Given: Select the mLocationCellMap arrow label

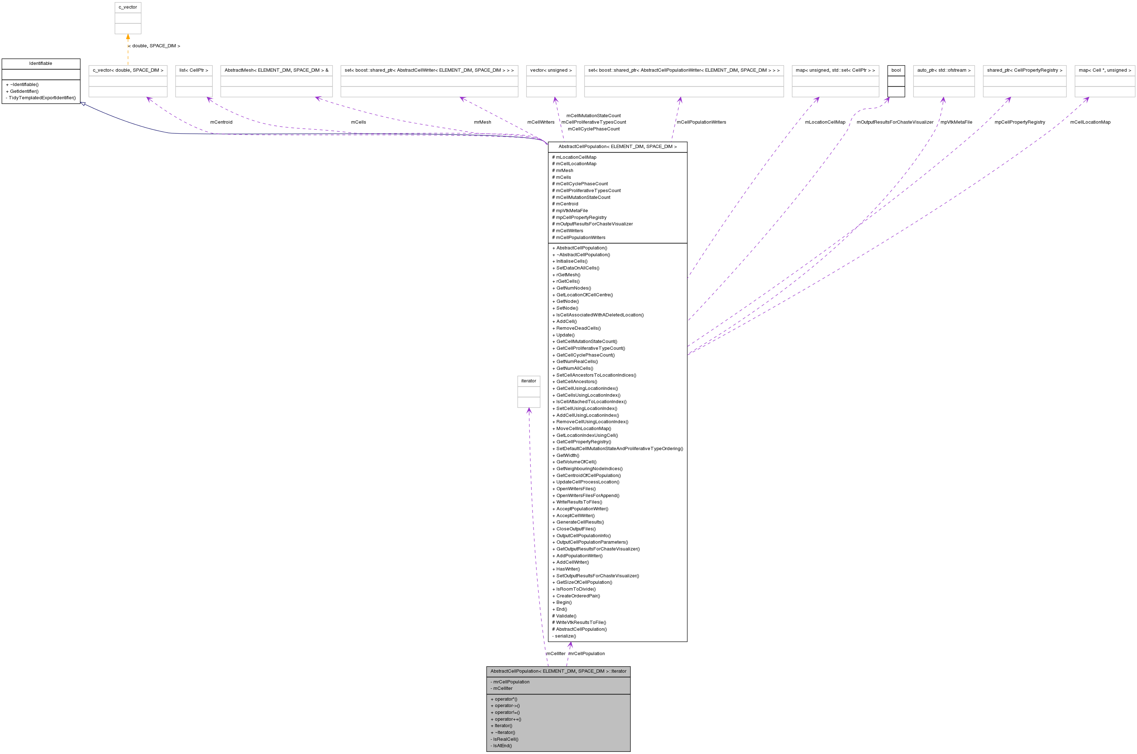Looking at the screenshot, I should point(825,122).
